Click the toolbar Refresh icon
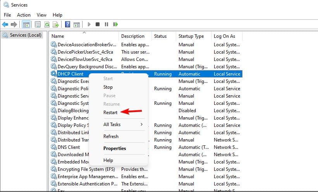The height and width of the screenshot is (192, 318). tap(47, 24)
